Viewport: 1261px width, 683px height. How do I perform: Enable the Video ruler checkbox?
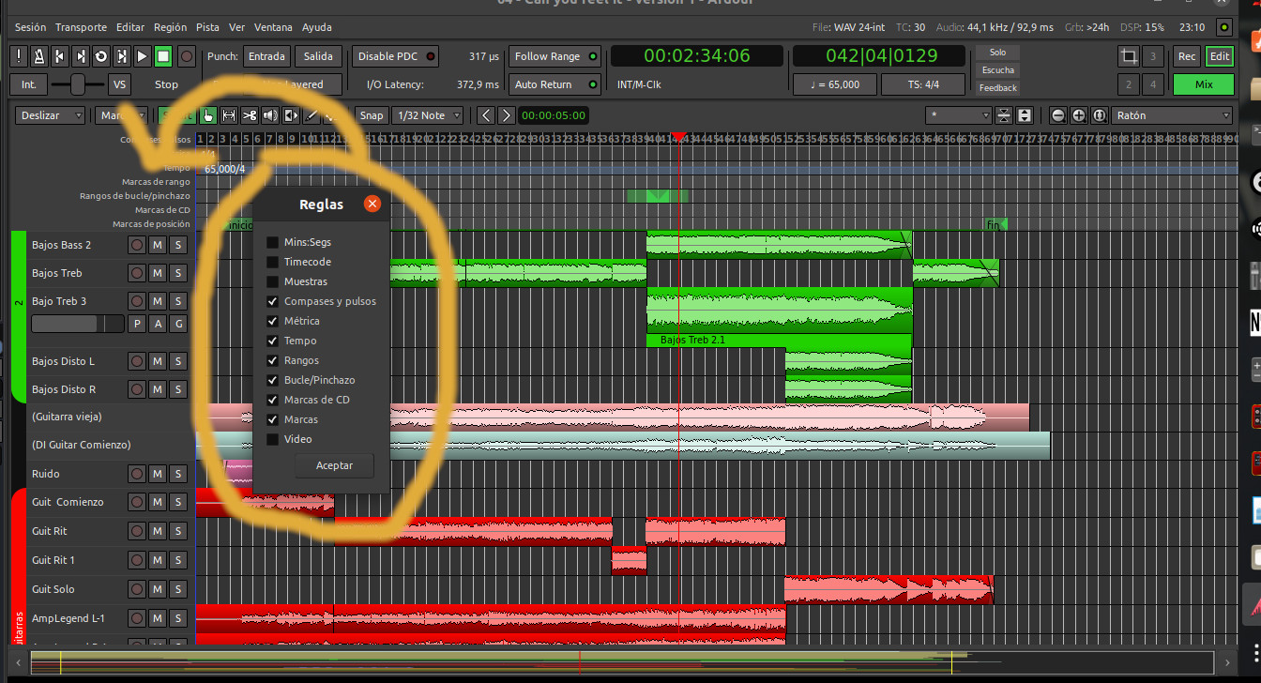(272, 440)
